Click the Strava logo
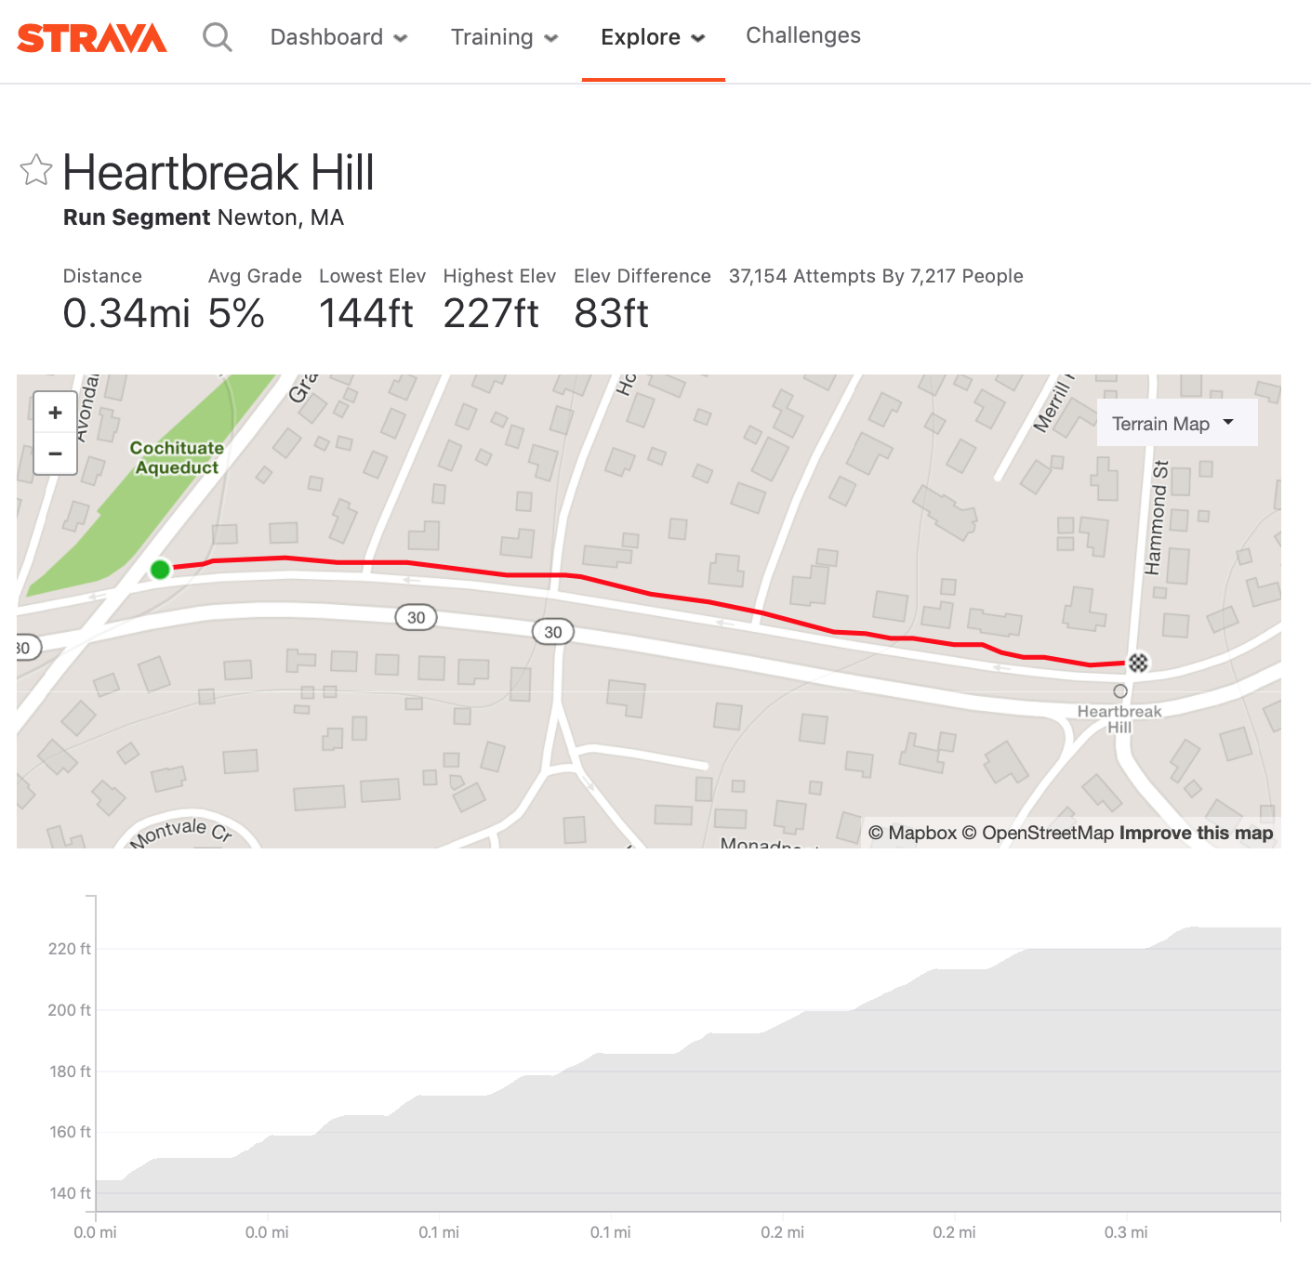 92,38
